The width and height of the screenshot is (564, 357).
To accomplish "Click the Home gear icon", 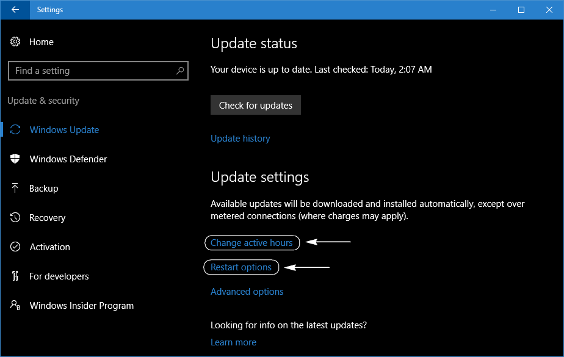I will point(15,41).
